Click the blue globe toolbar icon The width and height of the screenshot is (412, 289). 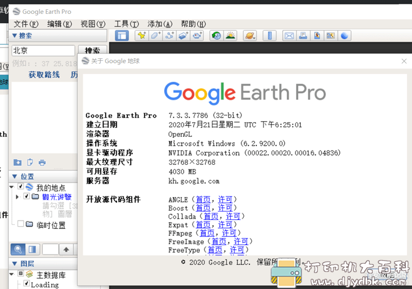[345, 36]
